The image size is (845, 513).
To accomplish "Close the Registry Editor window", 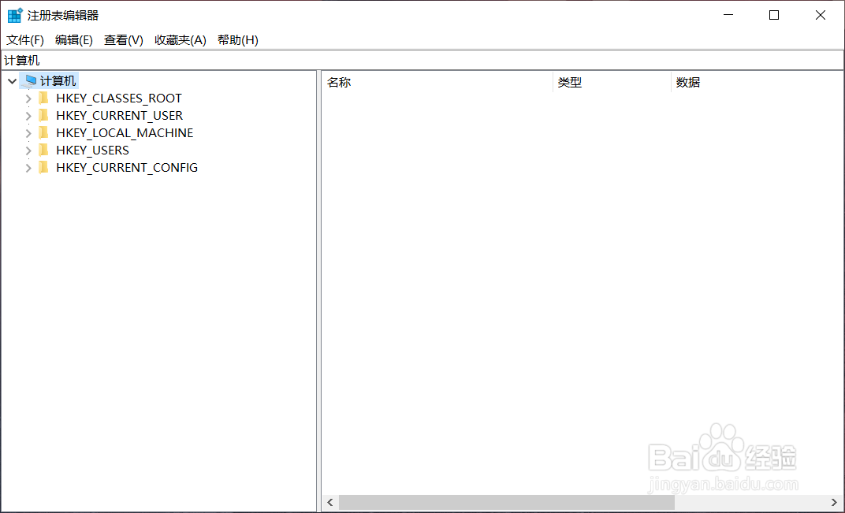I will 821,15.
